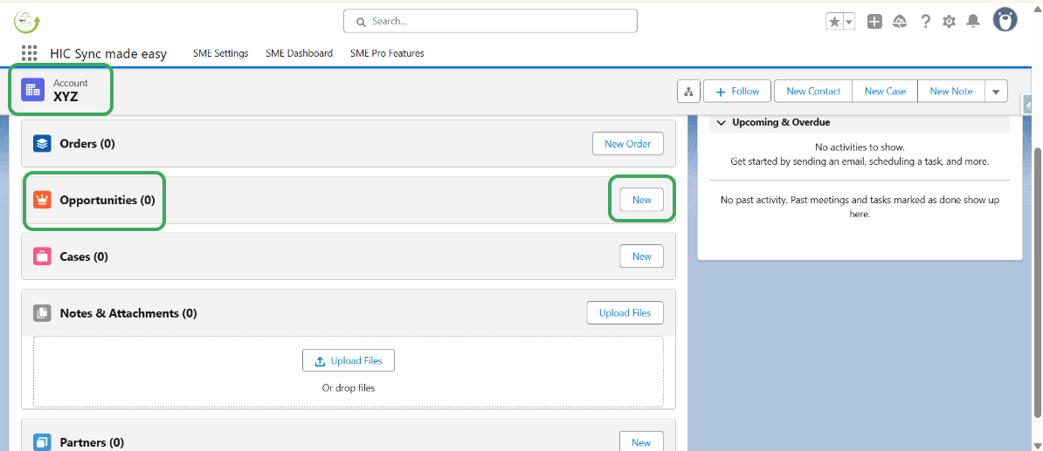Image resolution: width=1043 pixels, height=451 pixels.
Task: Follow the XYZ account
Action: click(x=737, y=92)
